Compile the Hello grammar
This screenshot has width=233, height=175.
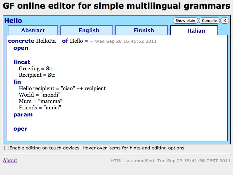(209, 21)
